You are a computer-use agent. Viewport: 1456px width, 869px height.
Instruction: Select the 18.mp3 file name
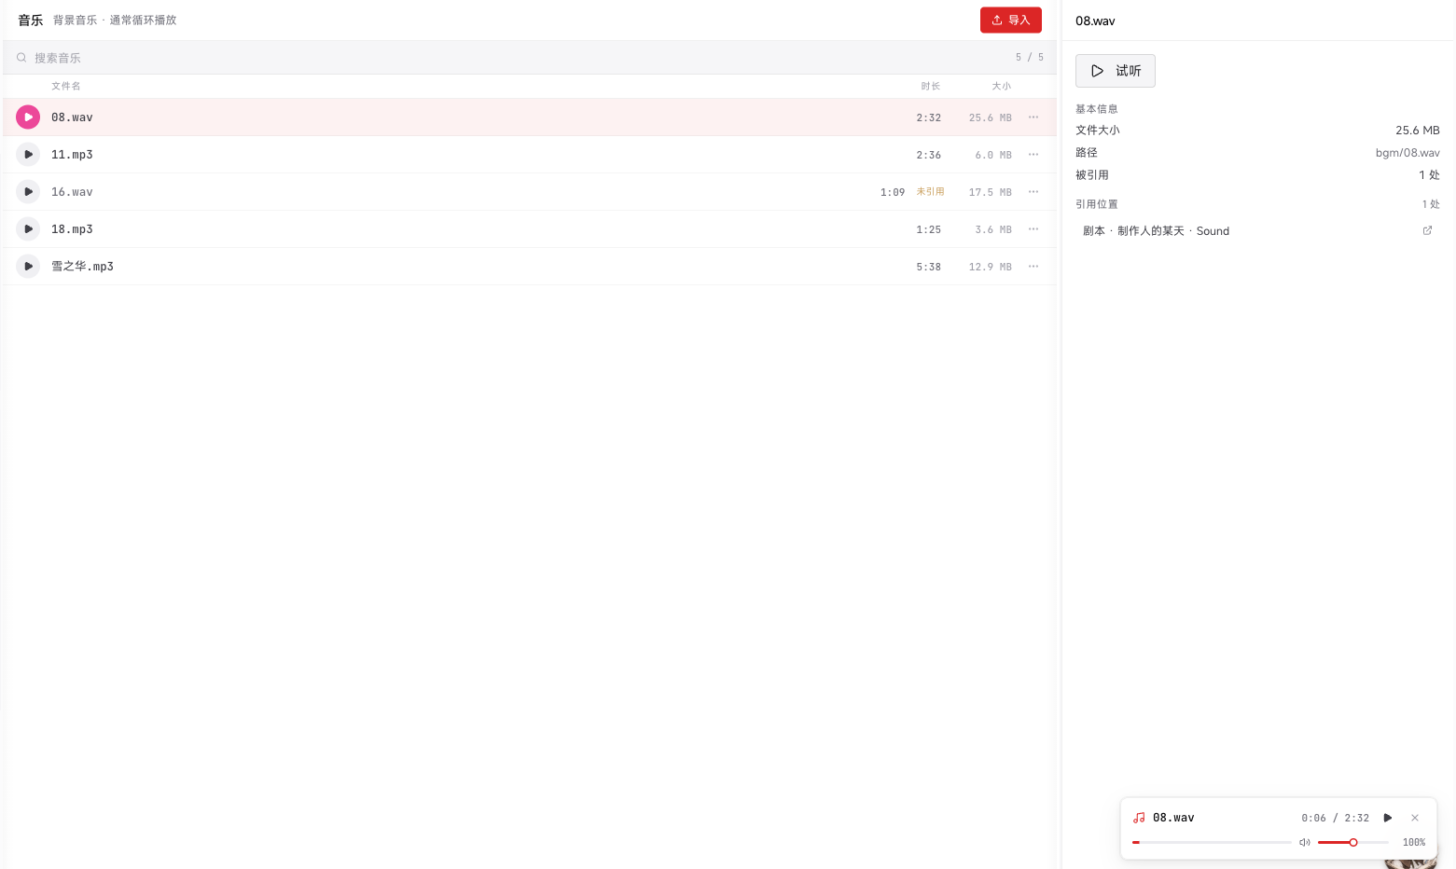coord(72,229)
